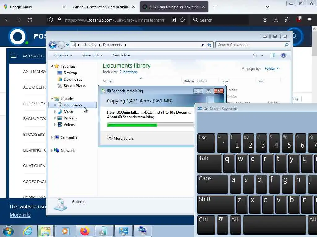The height and width of the screenshot is (237, 317).
Task: Change view with the Explorer view icon
Action: (x=255, y=55)
